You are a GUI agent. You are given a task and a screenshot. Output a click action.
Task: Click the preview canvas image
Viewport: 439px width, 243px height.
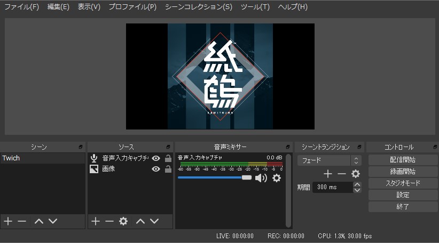[x=220, y=76]
